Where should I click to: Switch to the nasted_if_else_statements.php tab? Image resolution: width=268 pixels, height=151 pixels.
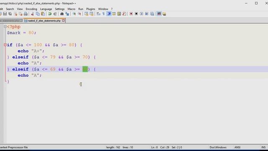click(44, 21)
